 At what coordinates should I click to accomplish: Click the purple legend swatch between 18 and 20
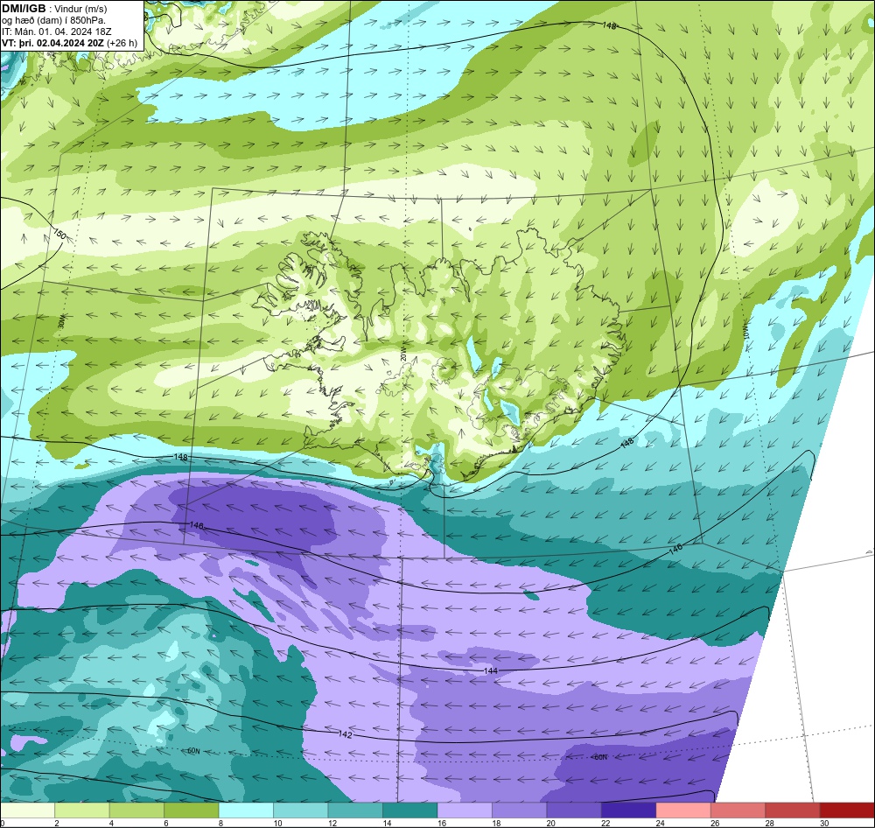pyautogui.click(x=520, y=810)
